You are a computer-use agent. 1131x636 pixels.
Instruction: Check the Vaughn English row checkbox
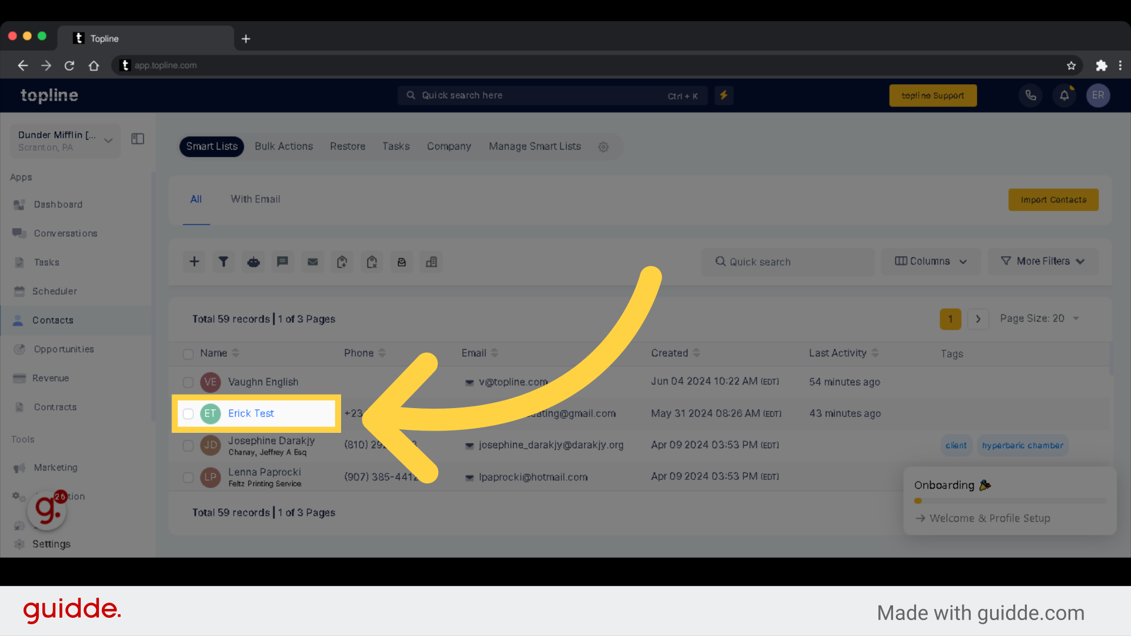pyautogui.click(x=188, y=383)
